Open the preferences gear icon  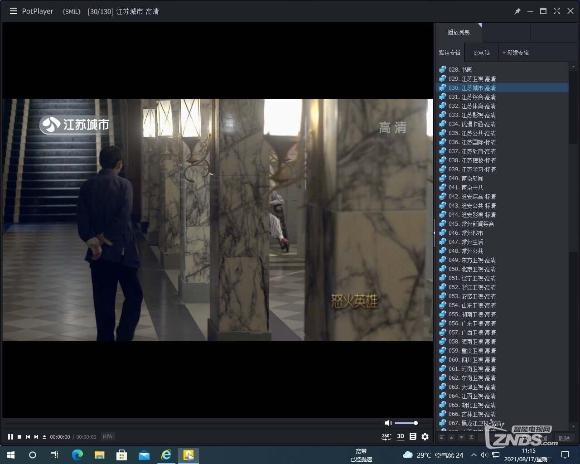(x=425, y=437)
